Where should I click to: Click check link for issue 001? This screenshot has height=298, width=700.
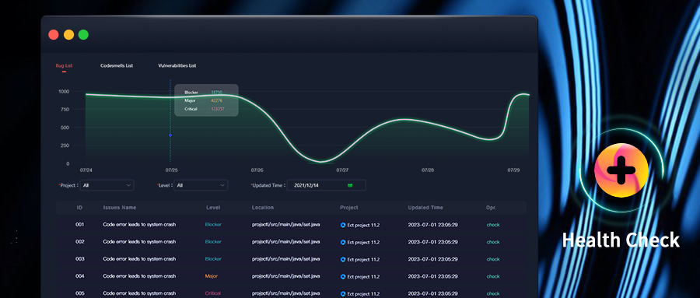click(x=493, y=225)
